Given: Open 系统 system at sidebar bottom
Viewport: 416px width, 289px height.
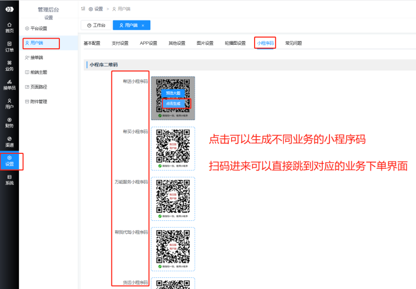Looking at the screenshot, I should [9, 179].
